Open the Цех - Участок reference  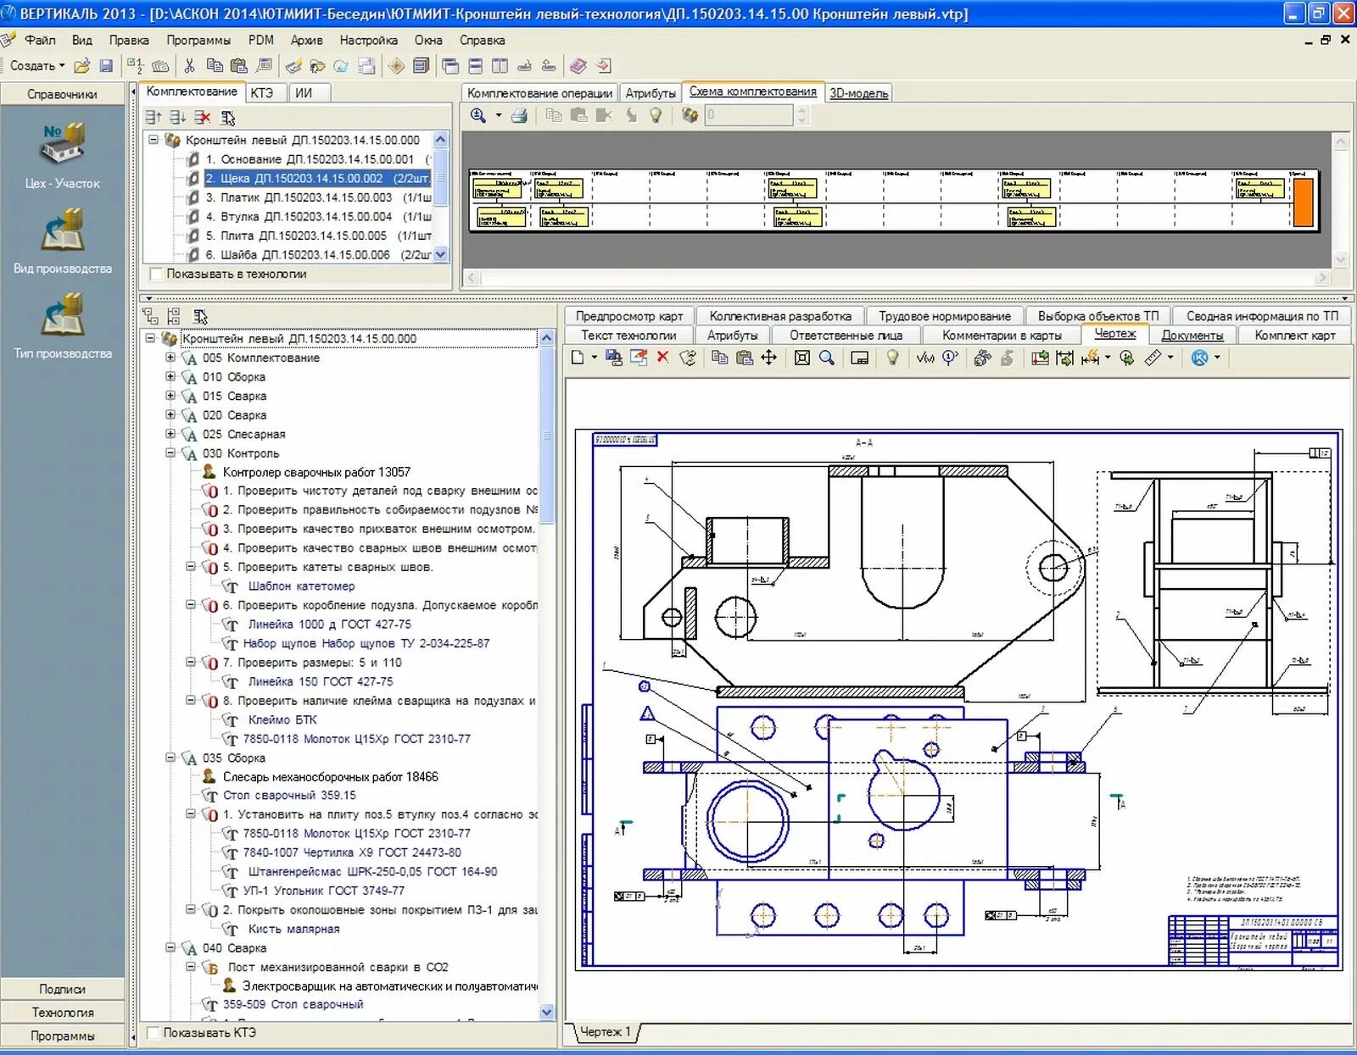pos(63,156)
